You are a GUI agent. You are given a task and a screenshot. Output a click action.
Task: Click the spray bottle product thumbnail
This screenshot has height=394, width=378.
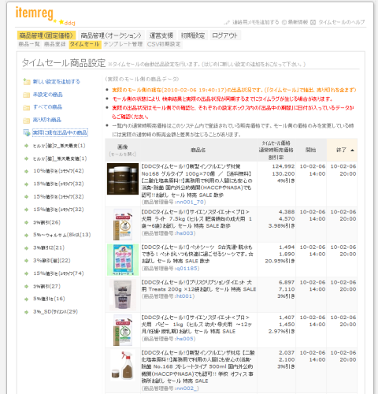[x=123, y=365]
